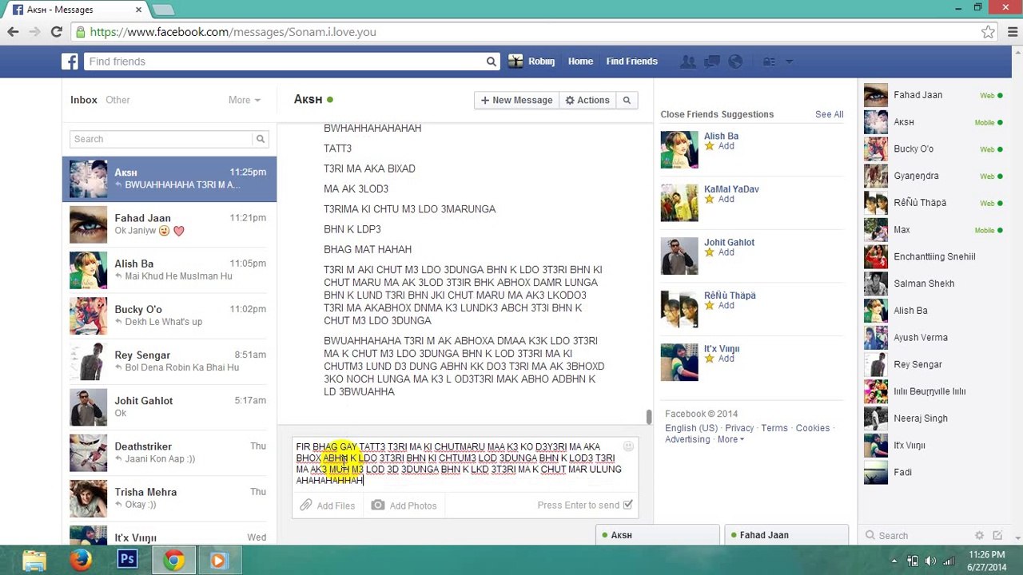The height and width of the screenshot is (575, 1023).
Task: Search within the Aksh conversation
Action: tap(627, 100)
